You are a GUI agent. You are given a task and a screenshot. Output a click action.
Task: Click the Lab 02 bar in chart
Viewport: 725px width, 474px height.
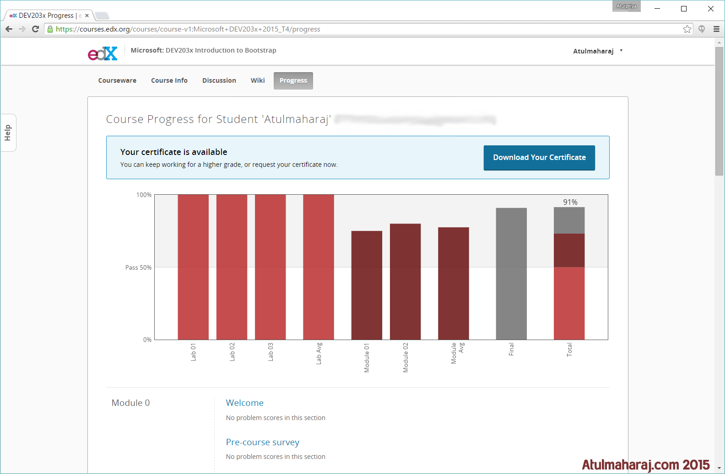point(232,267)
